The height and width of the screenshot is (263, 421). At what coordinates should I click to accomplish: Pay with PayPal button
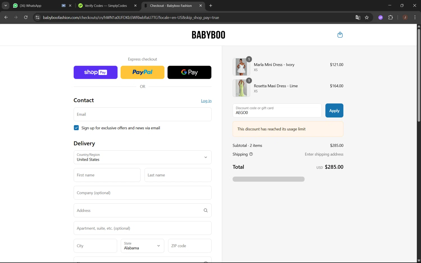[142, 72]
